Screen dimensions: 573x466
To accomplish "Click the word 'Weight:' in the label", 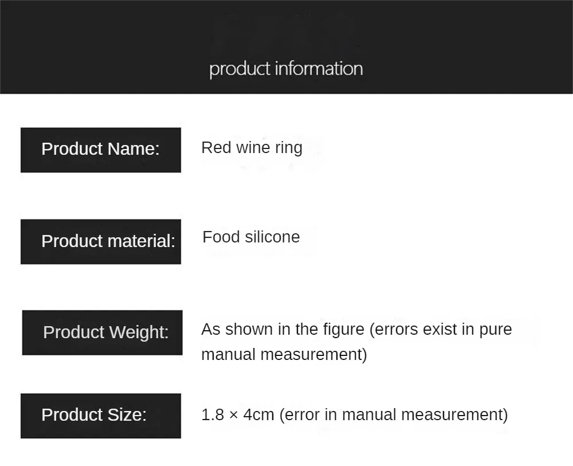I will (x=139, y=332).
